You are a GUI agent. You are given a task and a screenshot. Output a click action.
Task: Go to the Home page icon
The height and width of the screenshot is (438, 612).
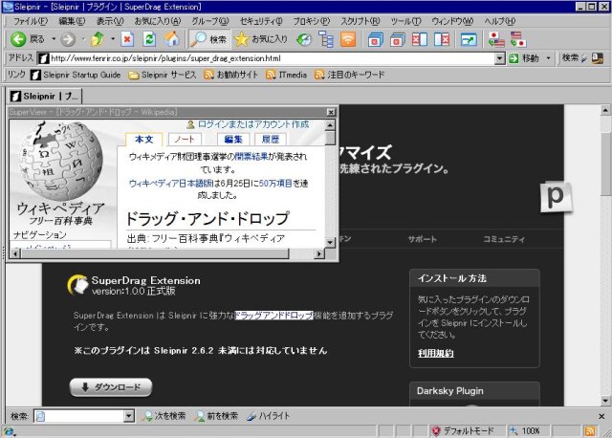pyautogui.click(x=172, y=39)
